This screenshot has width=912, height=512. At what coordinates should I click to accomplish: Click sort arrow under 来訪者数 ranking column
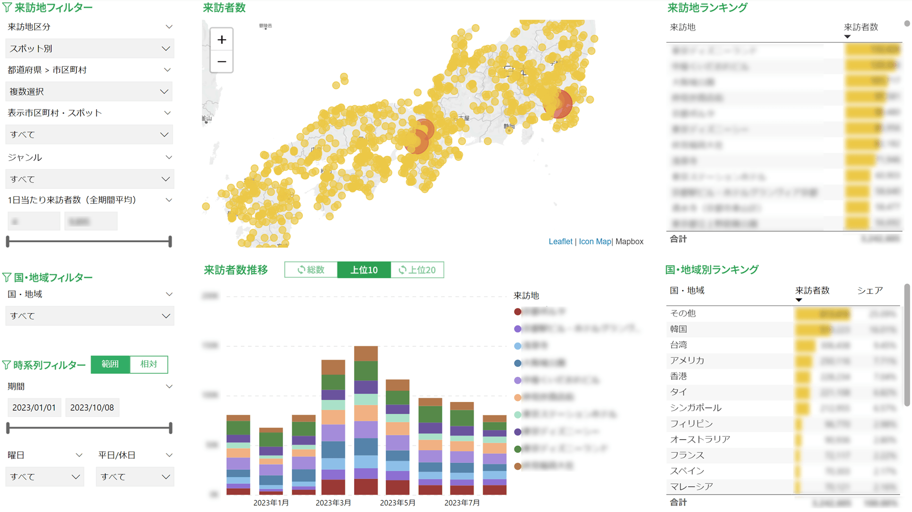[847, 37]
